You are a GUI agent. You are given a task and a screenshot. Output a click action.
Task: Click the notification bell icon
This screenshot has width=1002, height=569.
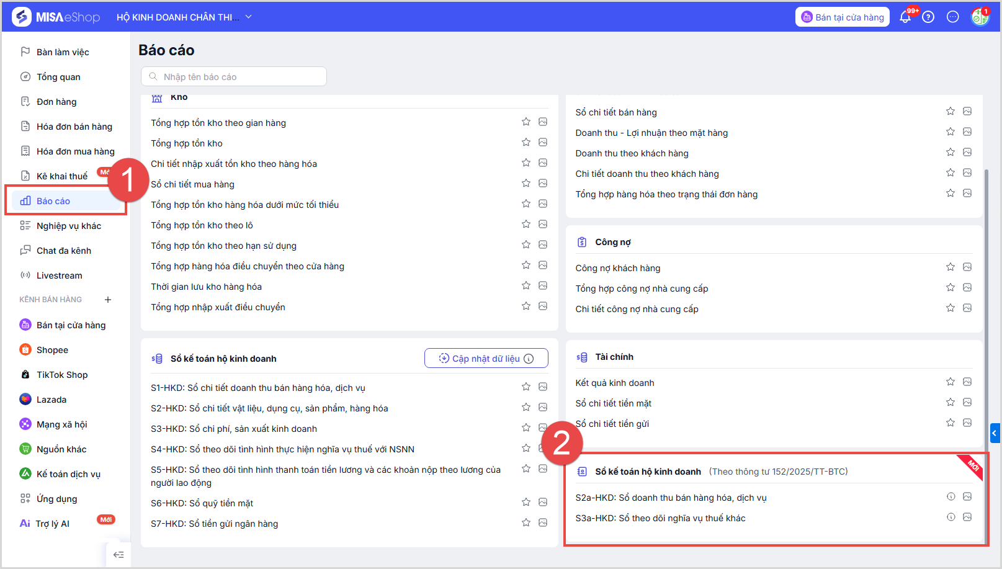[905, 17]
